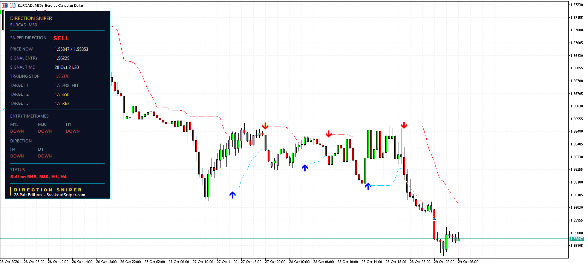Click the price scale label 1.56555

click(x=577, y=119)
